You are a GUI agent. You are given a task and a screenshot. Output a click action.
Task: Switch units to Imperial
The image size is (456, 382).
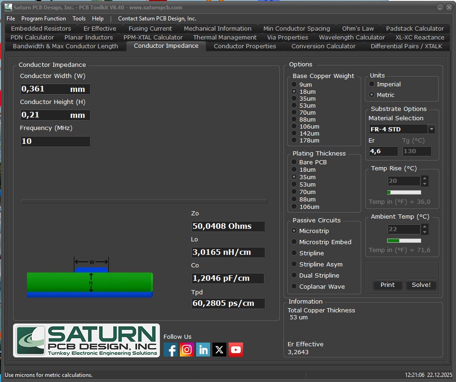pyautogui.click(x=372, y=84)
